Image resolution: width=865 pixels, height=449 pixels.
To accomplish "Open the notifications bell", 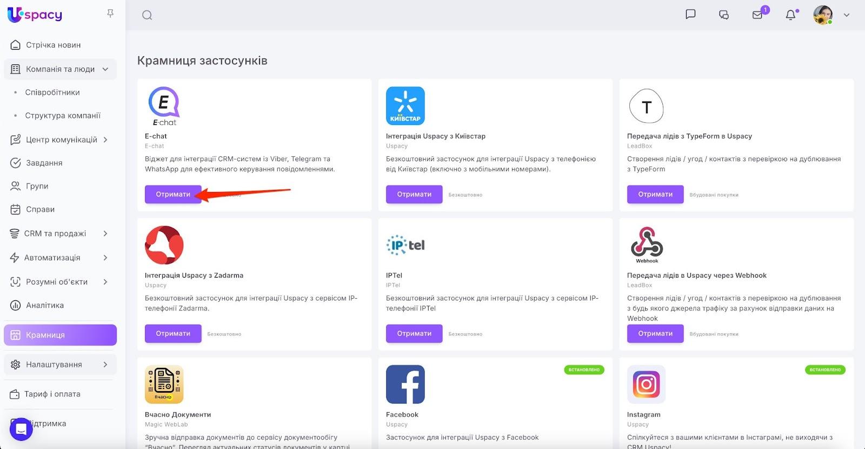I will pyautogui.click(x=790, y=15).
